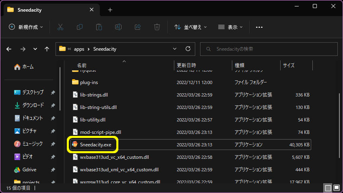Select the plug-ins folder

pos(190,82)
